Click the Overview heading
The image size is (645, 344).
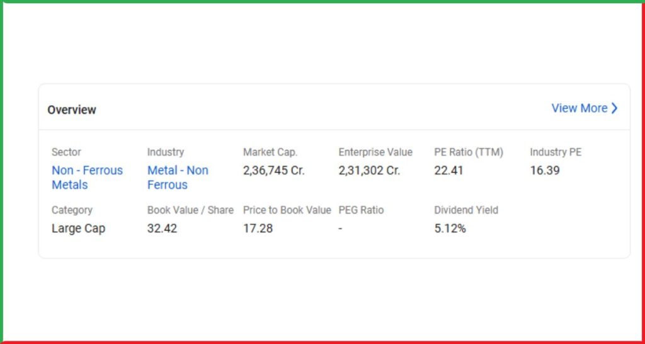coord(72,110)
